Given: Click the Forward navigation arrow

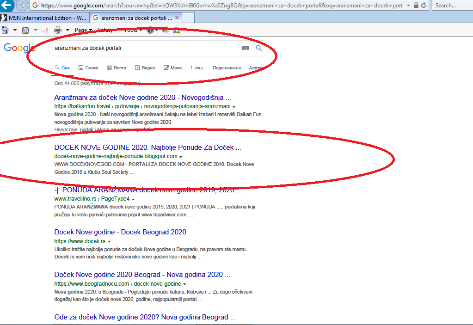Looking at the screenshot, I should [x=22, y=5].
